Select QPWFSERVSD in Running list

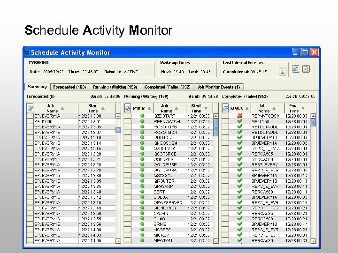[x=168, y=202]
